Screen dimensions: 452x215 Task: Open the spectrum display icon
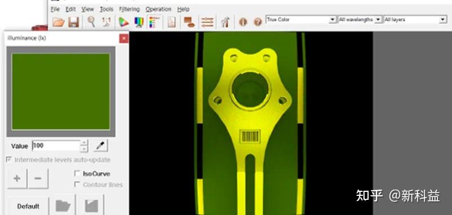click(139, 22)
